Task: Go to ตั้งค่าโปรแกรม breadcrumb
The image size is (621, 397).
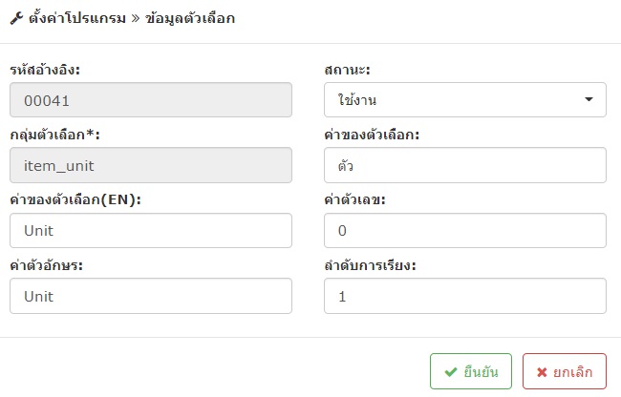Action: (x=77, y=18)
